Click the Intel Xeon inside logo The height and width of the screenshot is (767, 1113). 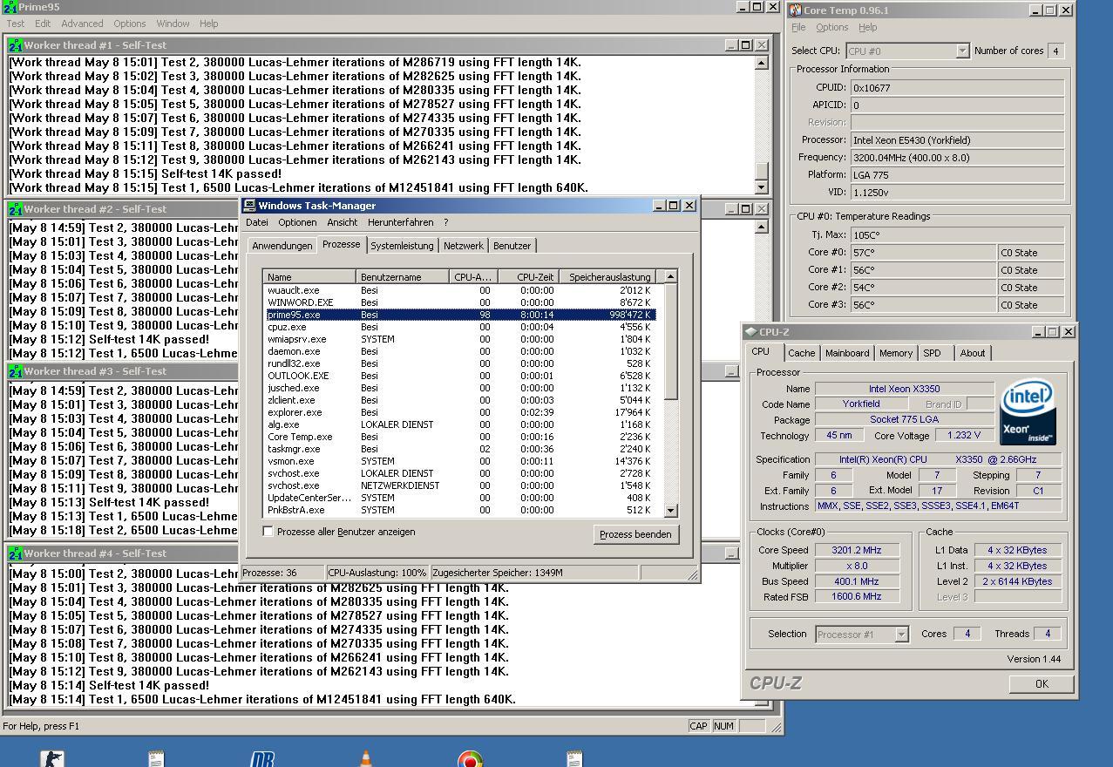[1028, 411]
